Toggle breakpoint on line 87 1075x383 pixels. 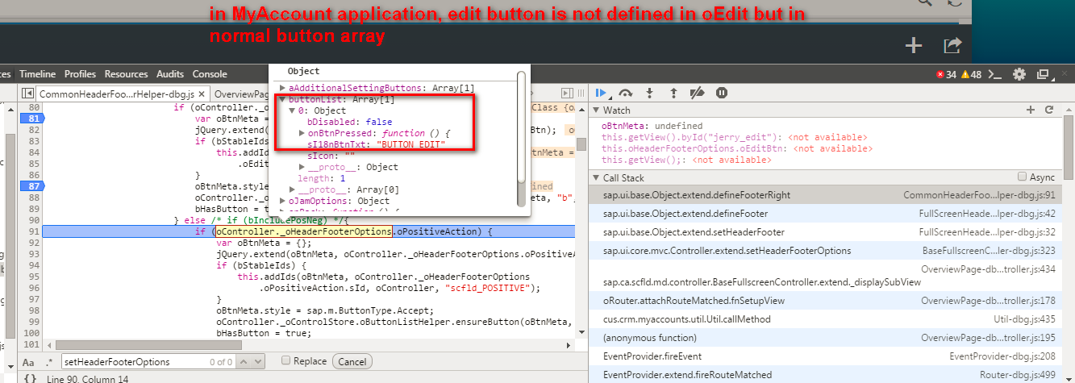coord(32,185)
